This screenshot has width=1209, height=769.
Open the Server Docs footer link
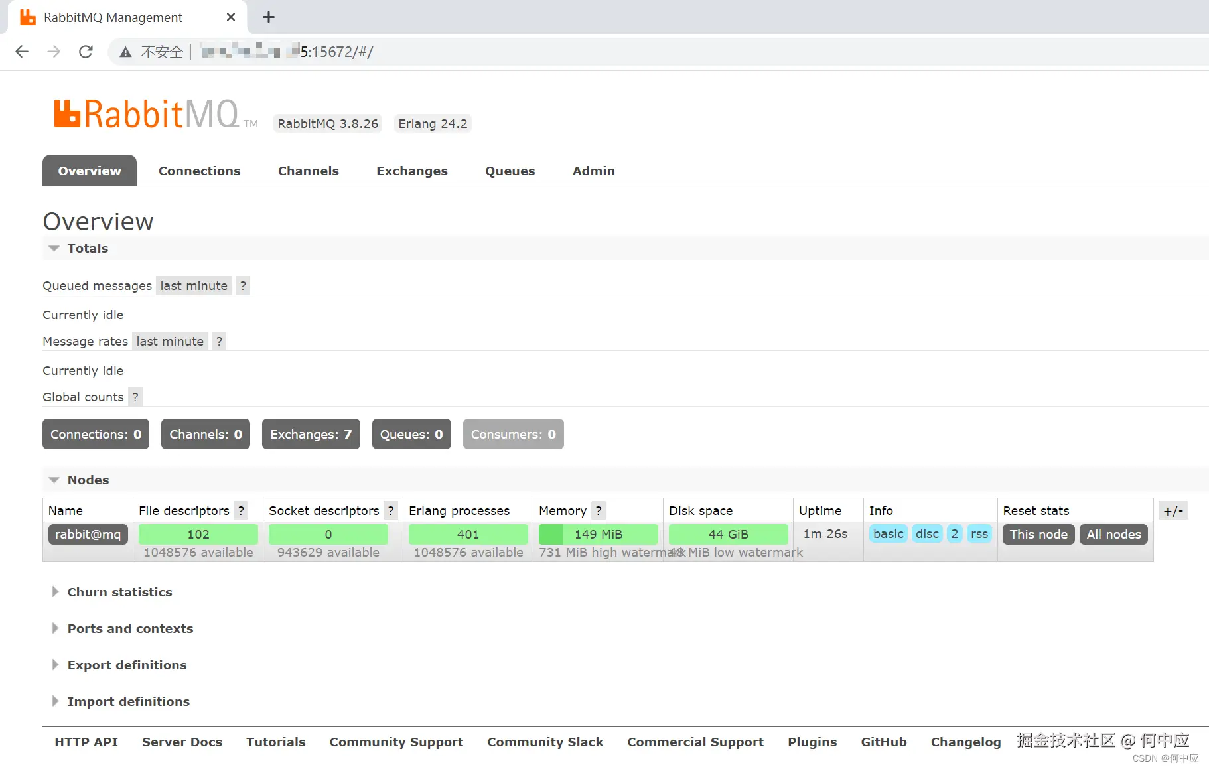coord(182,742)
